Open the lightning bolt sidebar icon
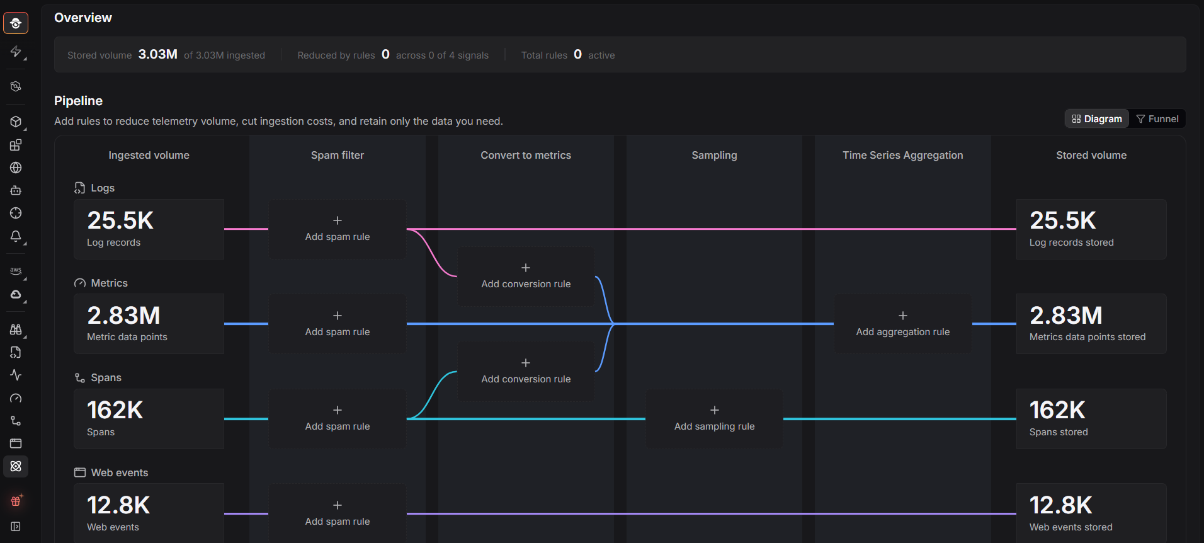The height and width of the screenshot is (543, 1204). tap(16, 52)
